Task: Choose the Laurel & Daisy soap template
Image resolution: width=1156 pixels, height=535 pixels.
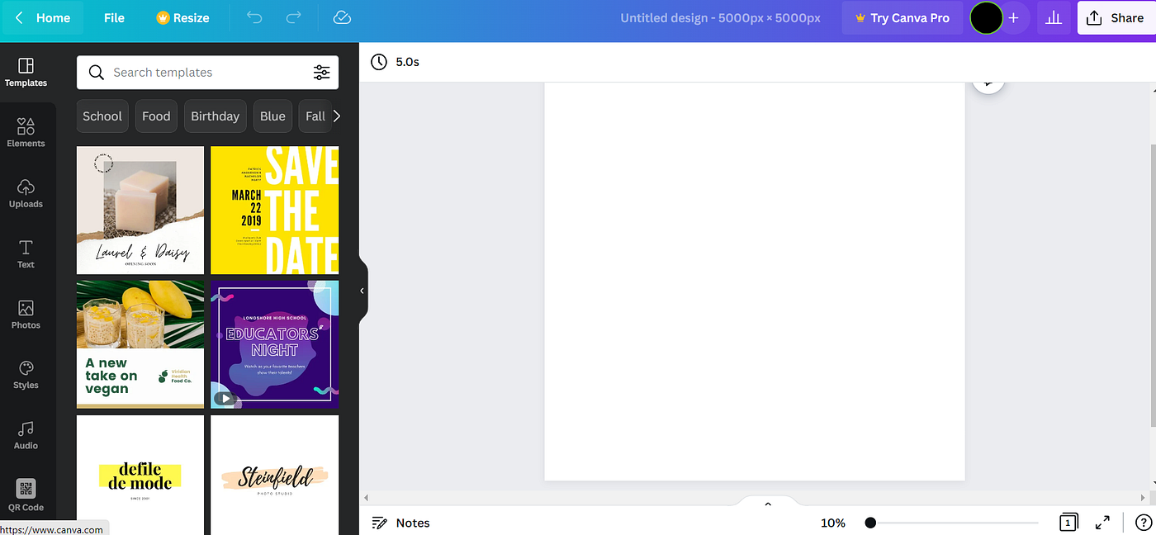Action: pos(140,211)
